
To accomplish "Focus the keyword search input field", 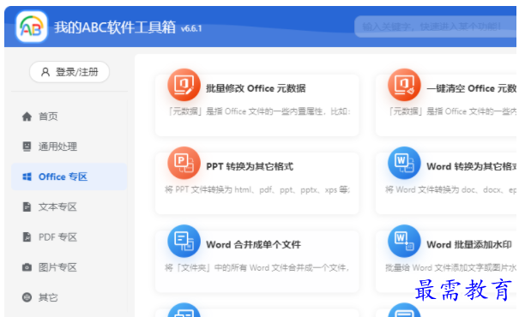I will pyautogui.click(x=435, y=27).
